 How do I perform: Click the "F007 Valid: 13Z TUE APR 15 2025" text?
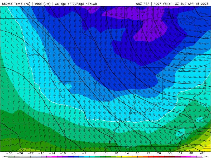[x=181, y=4]
